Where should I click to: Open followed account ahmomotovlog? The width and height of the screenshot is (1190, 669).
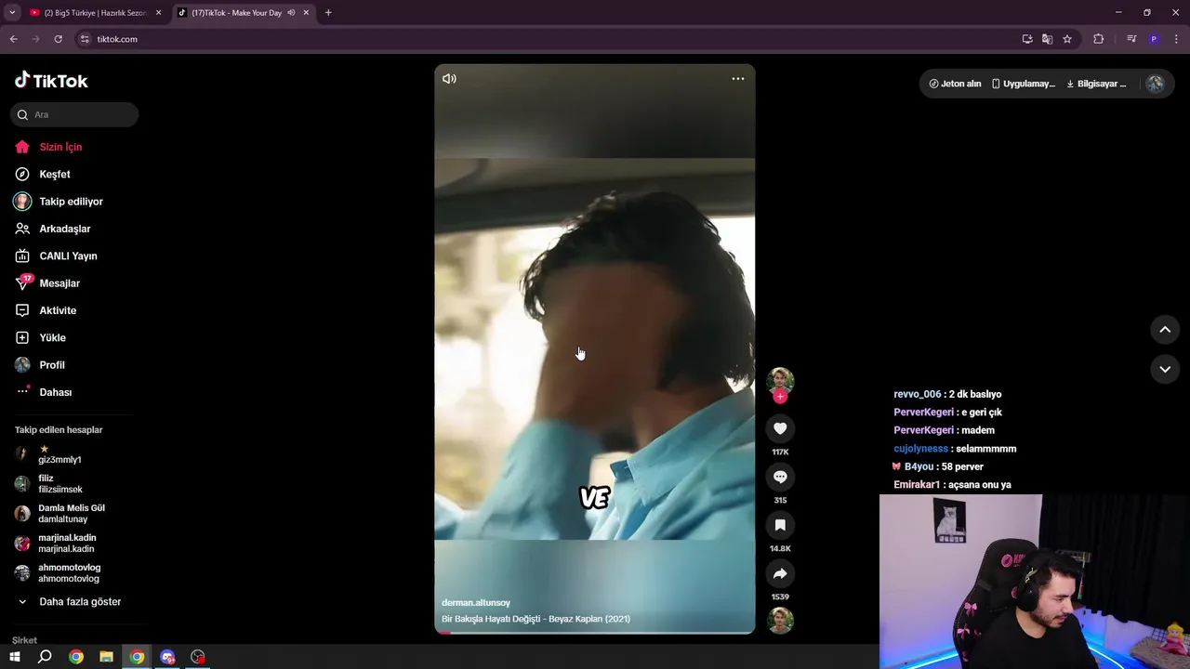tap(69, 573)
